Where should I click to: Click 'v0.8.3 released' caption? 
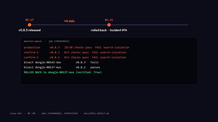29,30
